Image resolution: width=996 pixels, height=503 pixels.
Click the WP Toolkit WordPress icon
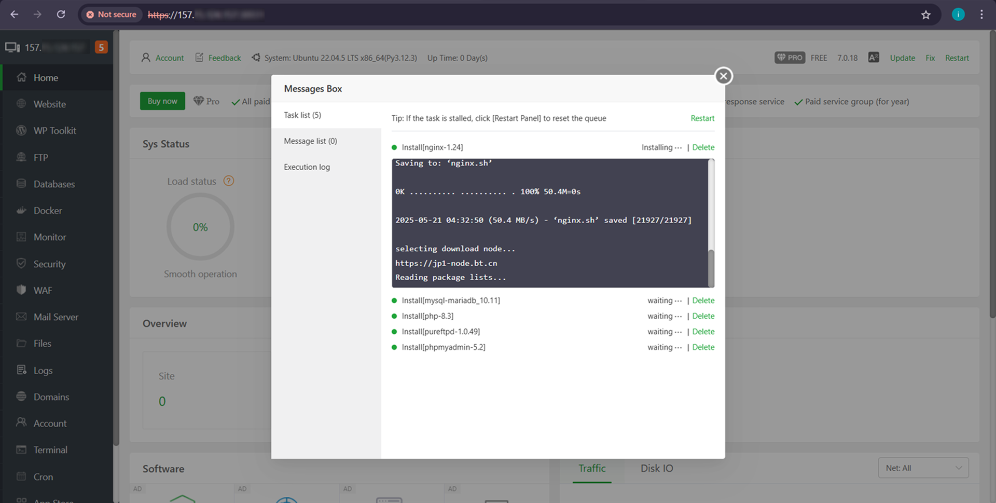pos(21,130)
